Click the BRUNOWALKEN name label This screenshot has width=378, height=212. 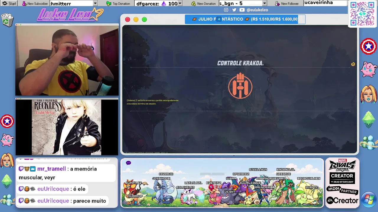(x=309, y=178)
